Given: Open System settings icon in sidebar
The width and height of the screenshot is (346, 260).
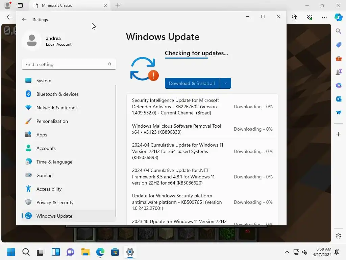Looking at the screenshot, I should pyautogui.click(x=28, y=81).
